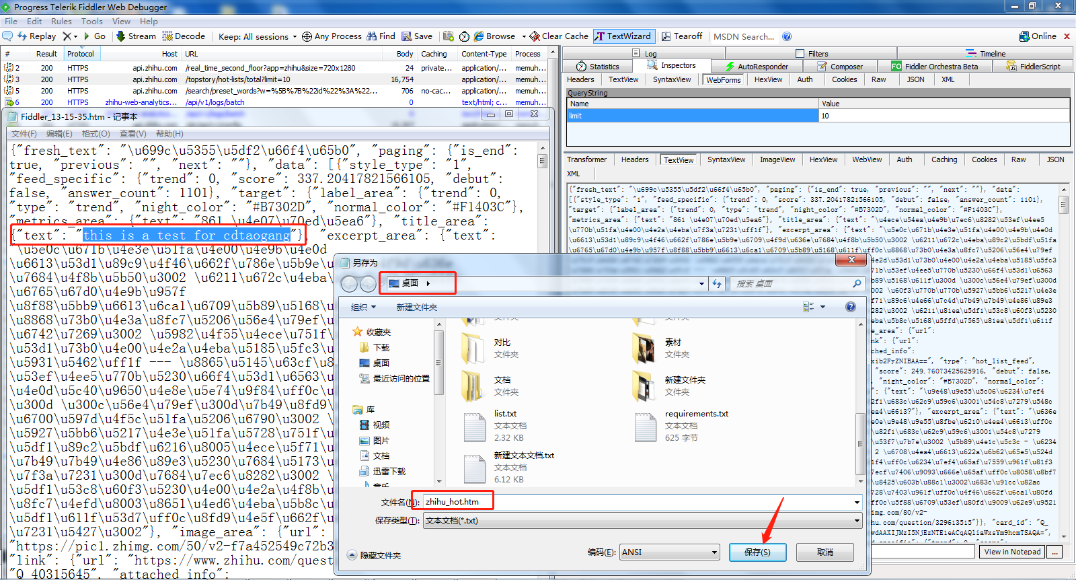Toggle the Stream mode button
1076x580 pixels.
pos(136,36)
